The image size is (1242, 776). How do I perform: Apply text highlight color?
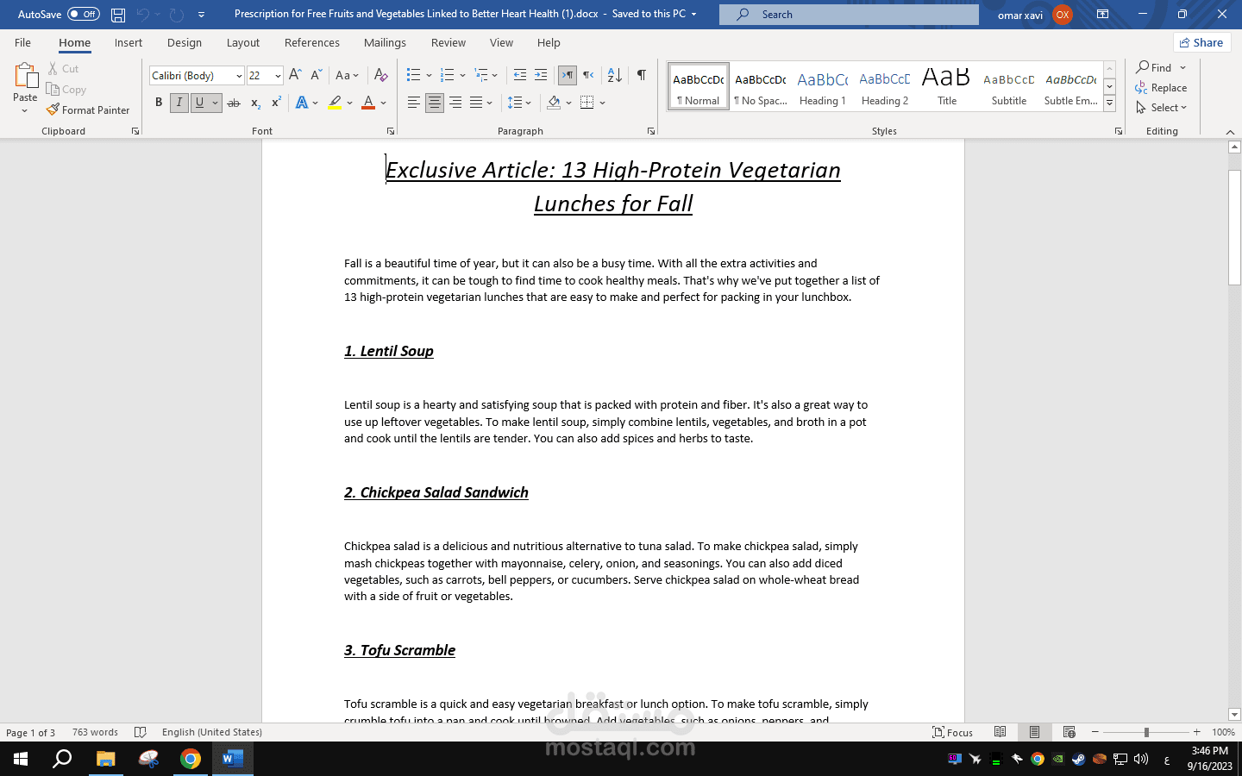pyautogui.click(x=335, y=103)
